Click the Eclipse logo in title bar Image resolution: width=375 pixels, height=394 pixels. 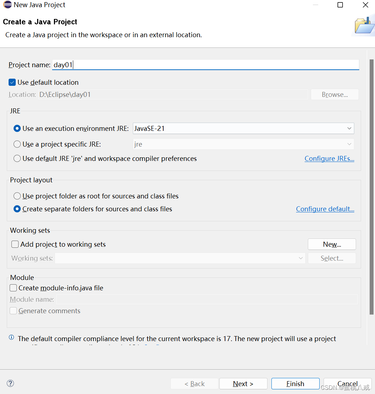7,5
